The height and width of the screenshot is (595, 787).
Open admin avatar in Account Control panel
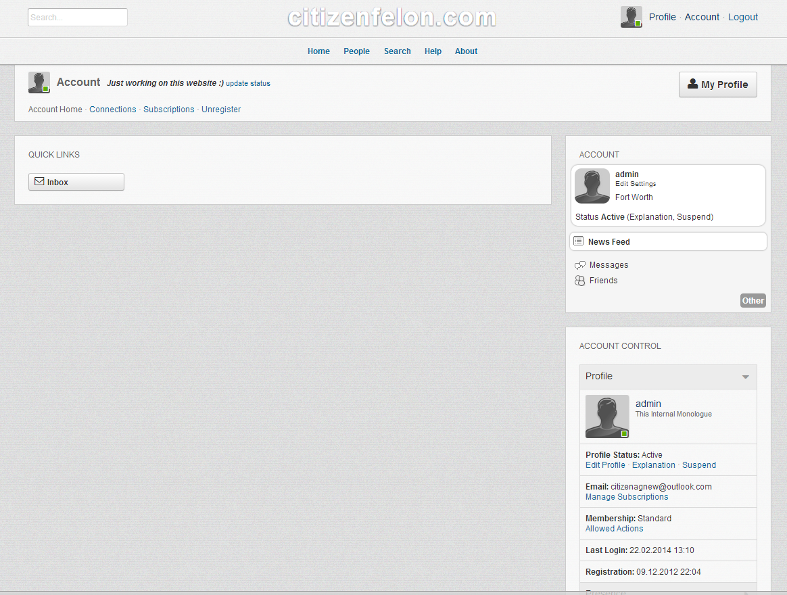[606, 416]
